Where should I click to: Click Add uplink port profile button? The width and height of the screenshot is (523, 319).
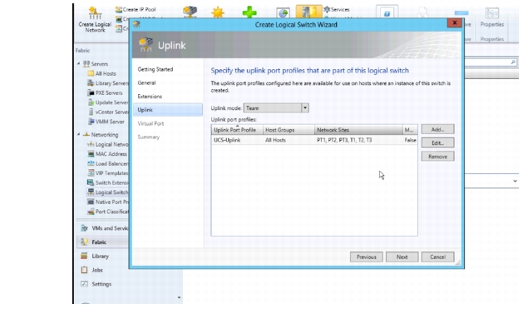[x=437, y=129]
